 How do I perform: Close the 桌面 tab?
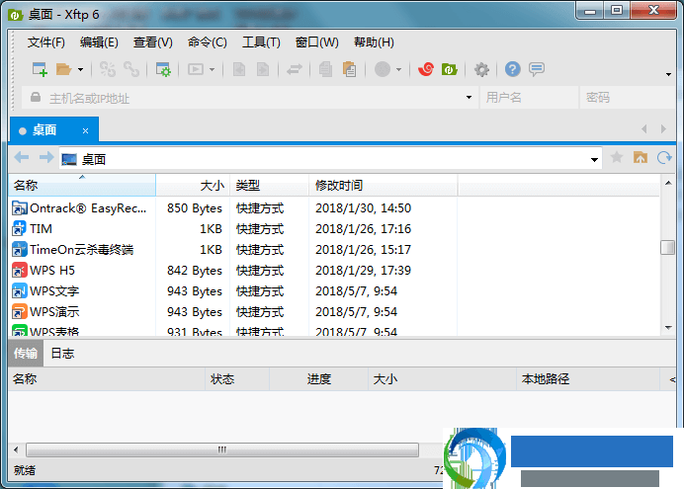coord(85,130)
